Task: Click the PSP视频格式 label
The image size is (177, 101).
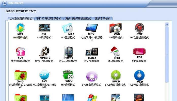Action: (139, 61)
